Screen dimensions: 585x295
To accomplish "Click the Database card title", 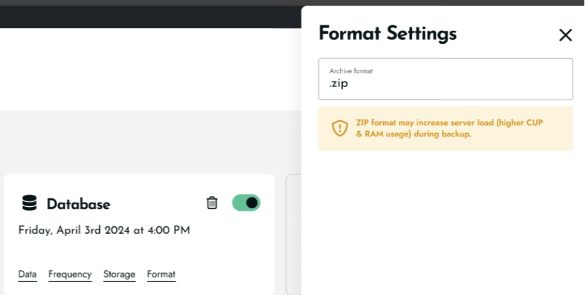I will 78,204.
